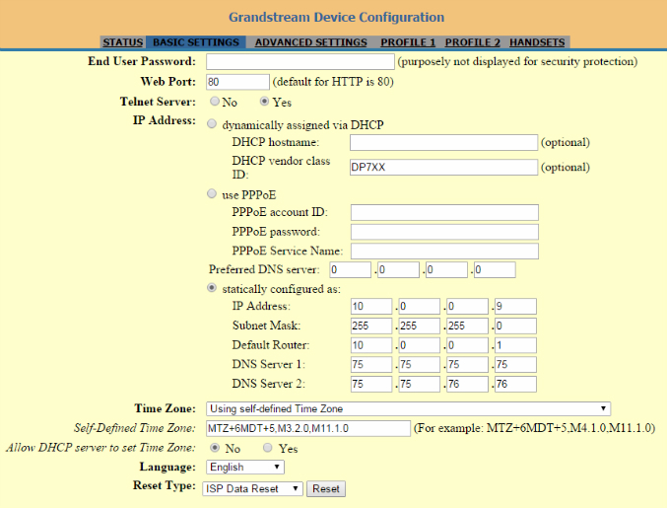Click last octet of DNS Server 2
The height and width of the screenshot is (508, 667).
pos(515,384)
